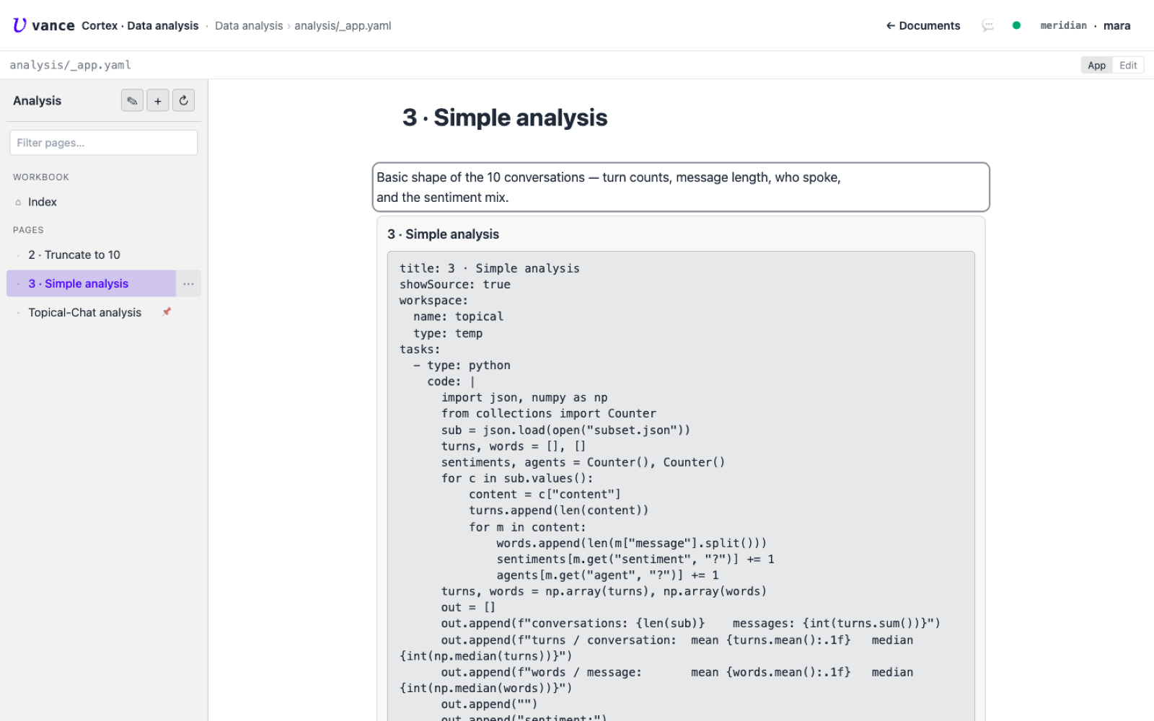Click the Analysis sidebar title
This screenshot has height=721, width=1154.
pyautogui.click(x=37, y=101)
